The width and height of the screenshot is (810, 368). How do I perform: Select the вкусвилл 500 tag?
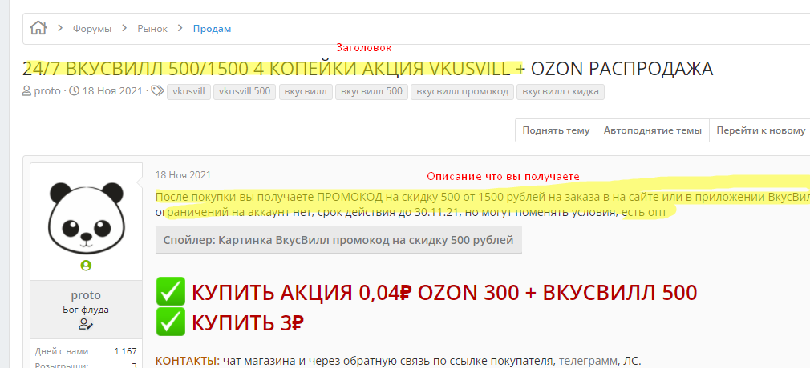tap(372, 92)
